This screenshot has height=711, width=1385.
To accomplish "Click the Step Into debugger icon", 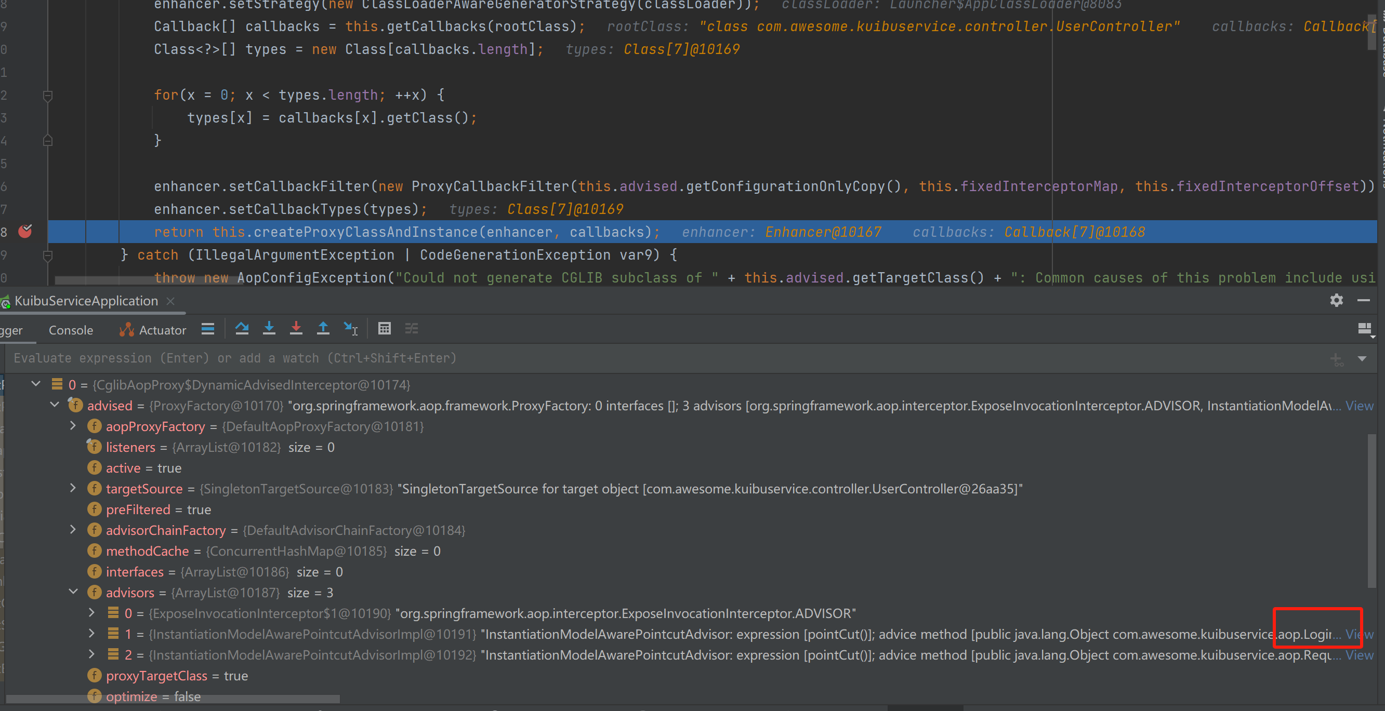I will 269,328.
